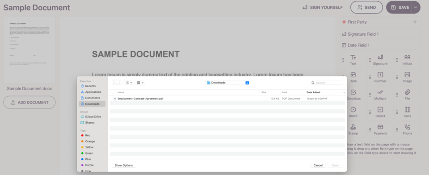Select the Cells field type tool

407,112
